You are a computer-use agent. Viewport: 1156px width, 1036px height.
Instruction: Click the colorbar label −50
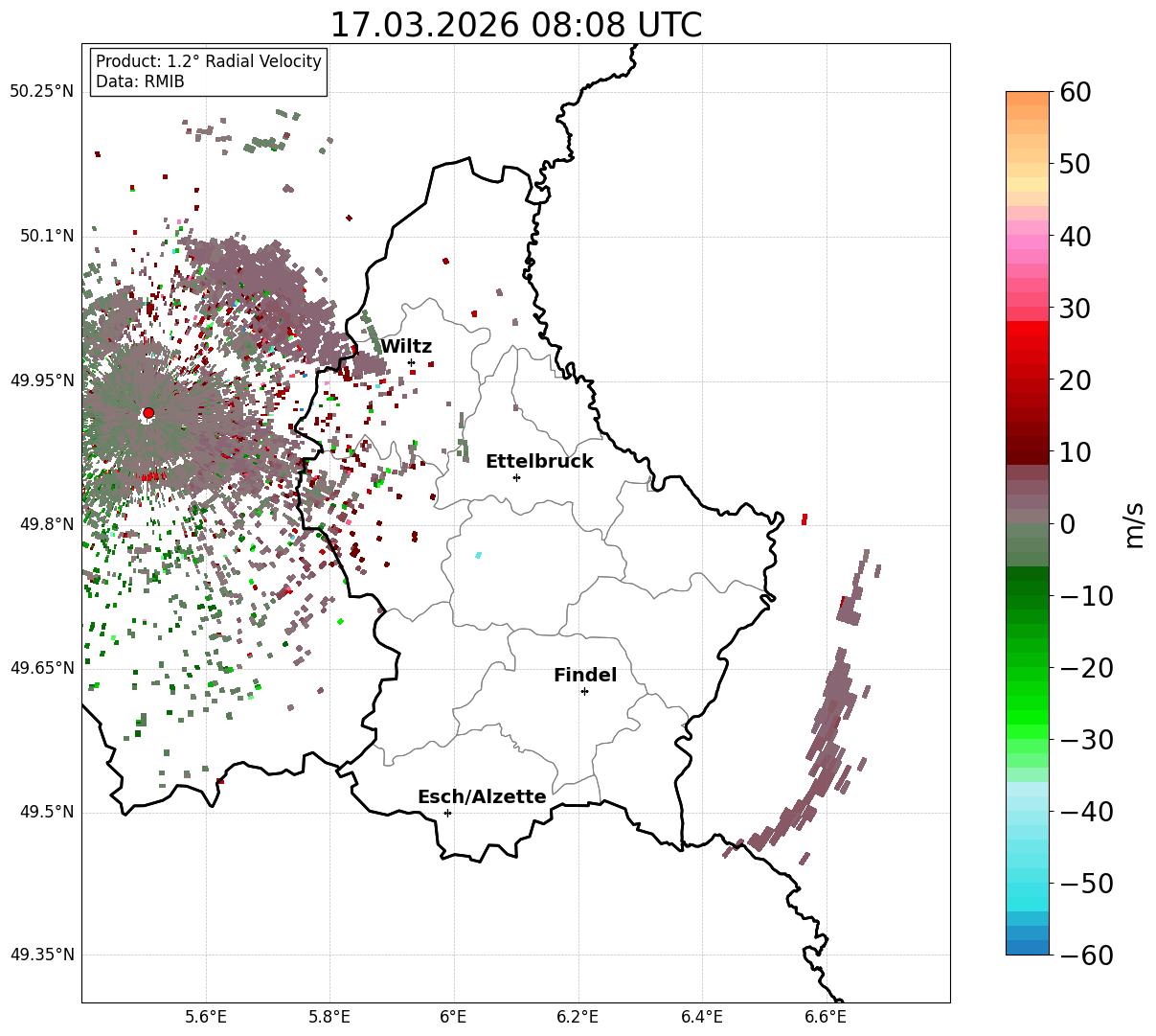tap(1086, 884)
